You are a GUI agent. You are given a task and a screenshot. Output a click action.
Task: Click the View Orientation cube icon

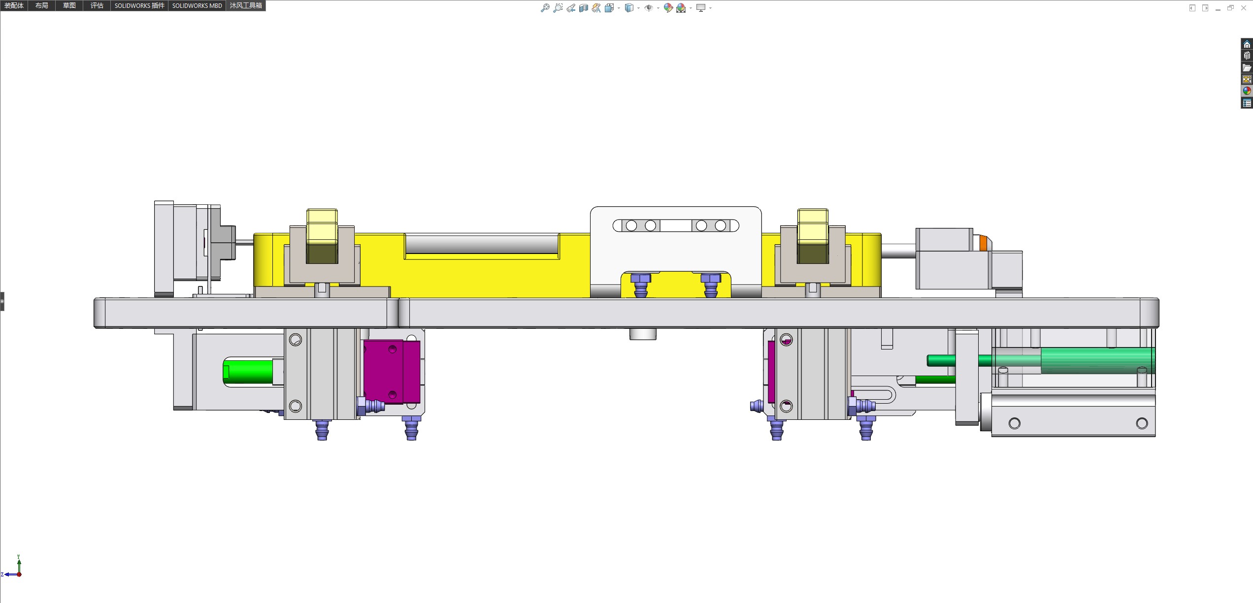pos(609,8)
